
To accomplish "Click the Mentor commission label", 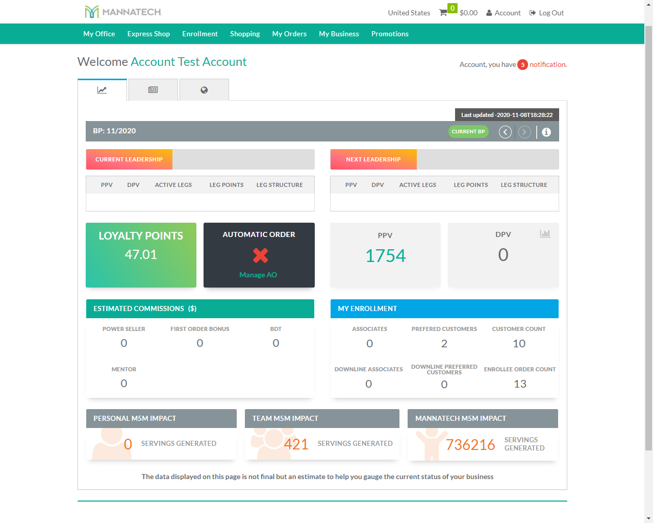I will [x=124, y=369].
